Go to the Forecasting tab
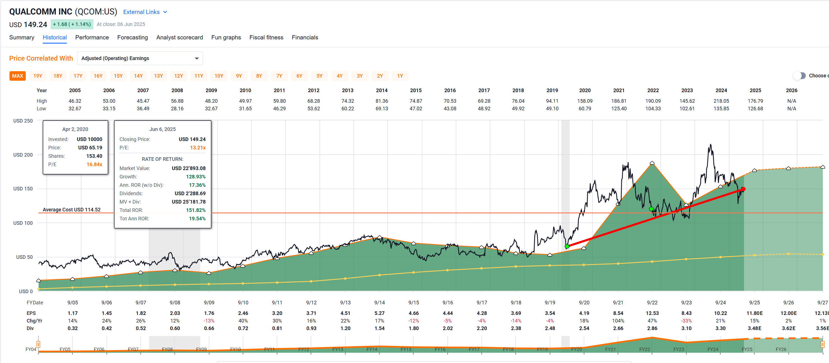The height and width of the screenshot is (363, 829). [133, 37]
